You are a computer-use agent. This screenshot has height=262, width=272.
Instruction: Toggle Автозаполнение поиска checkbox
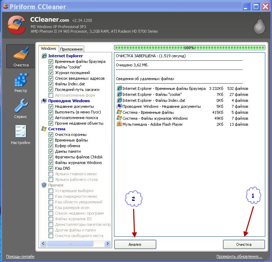click(x=51, y=118)
